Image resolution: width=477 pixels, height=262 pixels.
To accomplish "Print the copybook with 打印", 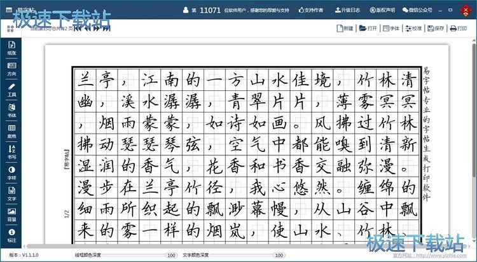I will [x=458, y=29].
